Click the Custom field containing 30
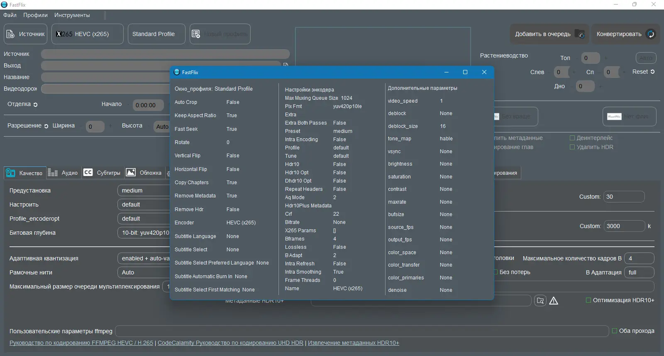The image size is (664, 356). click(624, 197)
